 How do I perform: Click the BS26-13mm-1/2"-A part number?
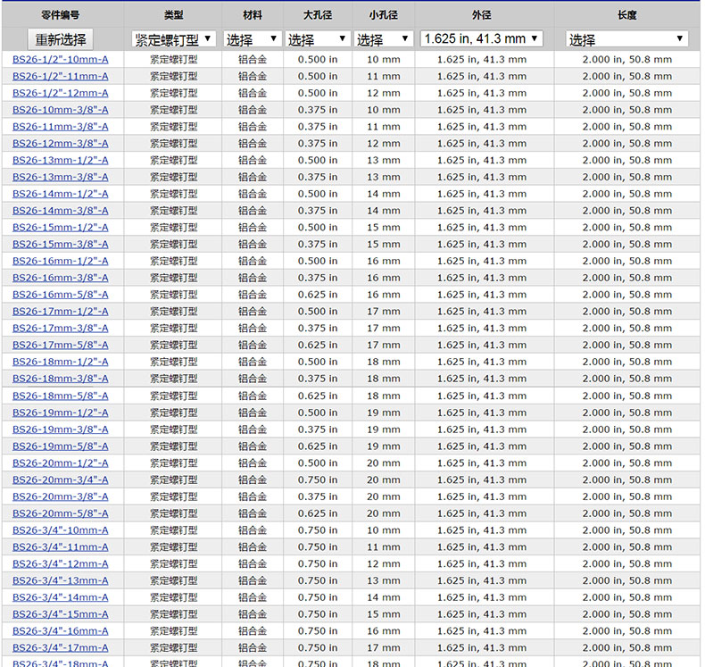point(61,161)
